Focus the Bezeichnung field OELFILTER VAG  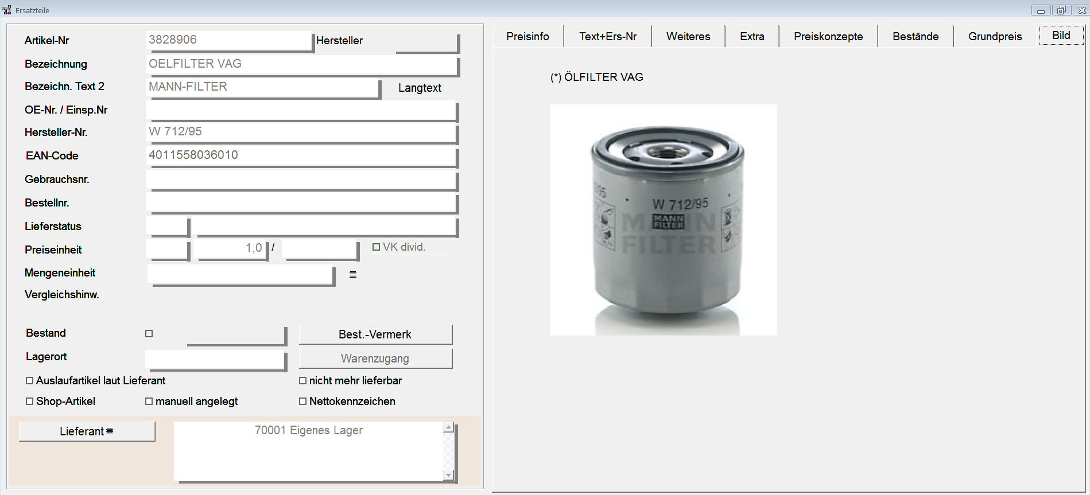(302, 65)
